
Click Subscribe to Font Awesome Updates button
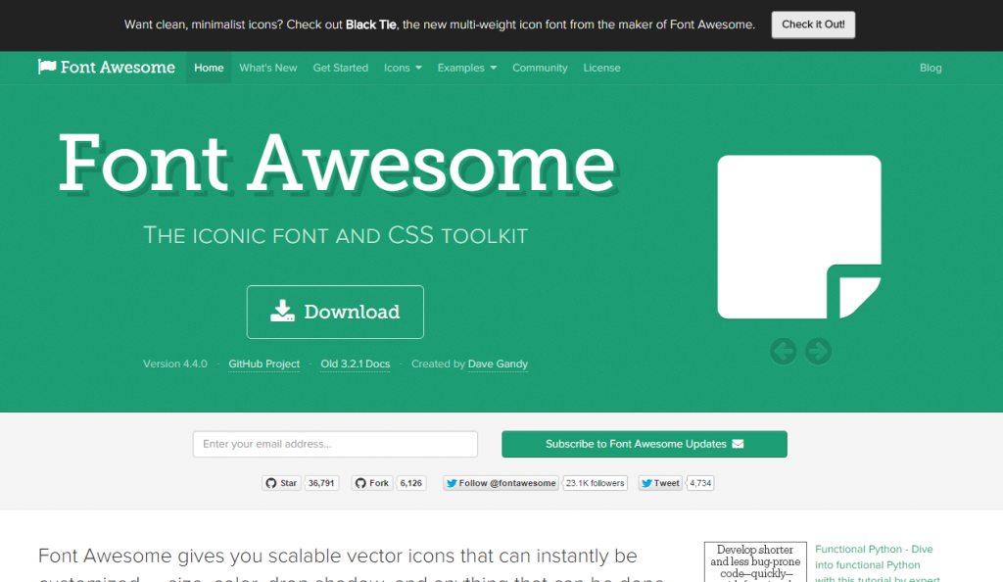click(645, 444)
